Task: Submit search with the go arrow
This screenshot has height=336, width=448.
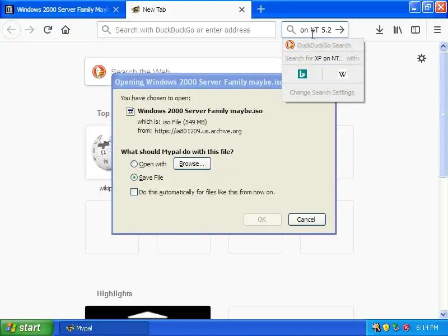Action: [x=340, y=30]
